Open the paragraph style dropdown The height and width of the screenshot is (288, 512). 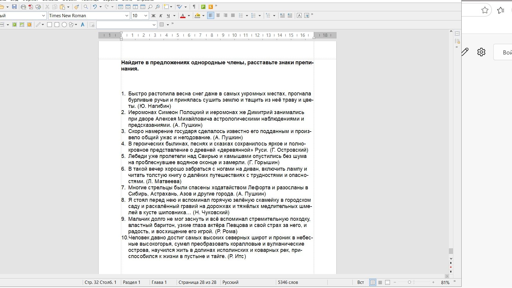point(44,16)
